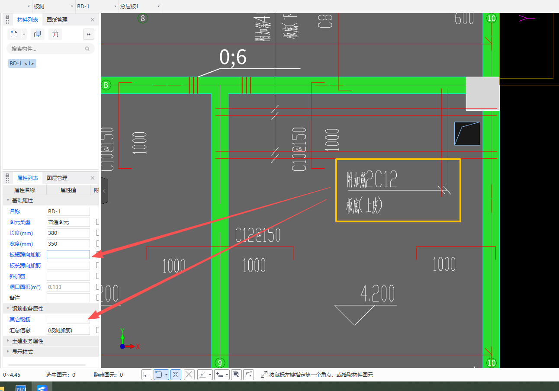Click the hourglass-shaped snap icon
Image resolution: width=559 pixels, height=391 pixels.
click(x=176, y=375)
